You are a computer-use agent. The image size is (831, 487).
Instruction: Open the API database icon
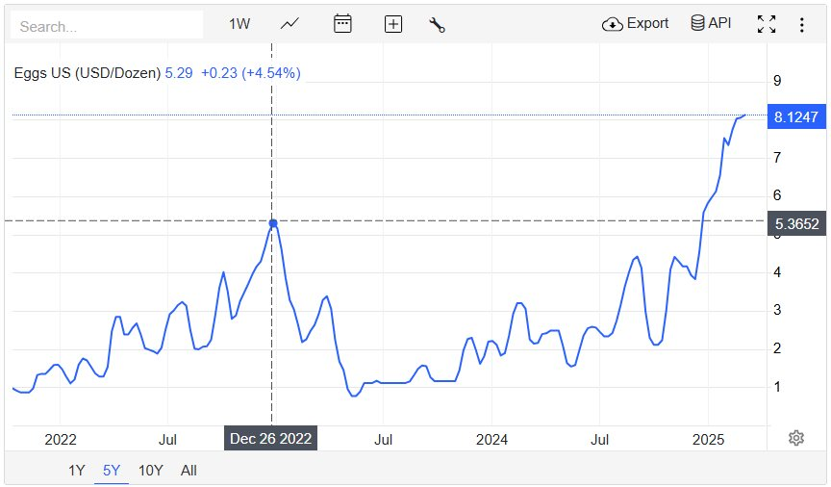(697, 23)
